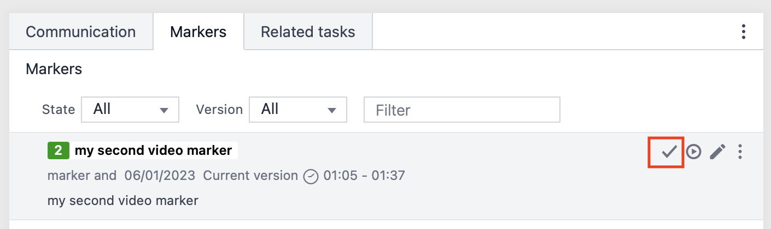The width and height of the screenshot is (771, 229).
Task: Click the "marker and" author name
Action: click(82, 176)
